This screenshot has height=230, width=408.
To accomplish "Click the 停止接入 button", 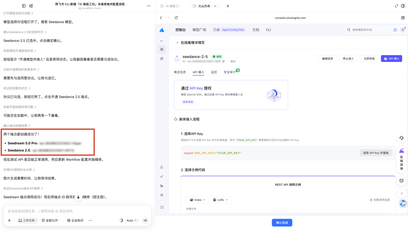I will click(x=348, y=59).
